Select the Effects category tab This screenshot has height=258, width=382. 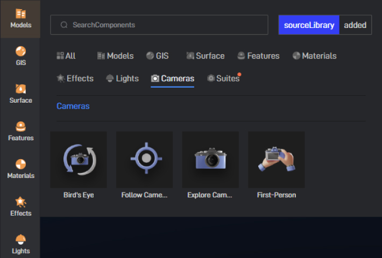pyautogui.click(x=75, y=78)
